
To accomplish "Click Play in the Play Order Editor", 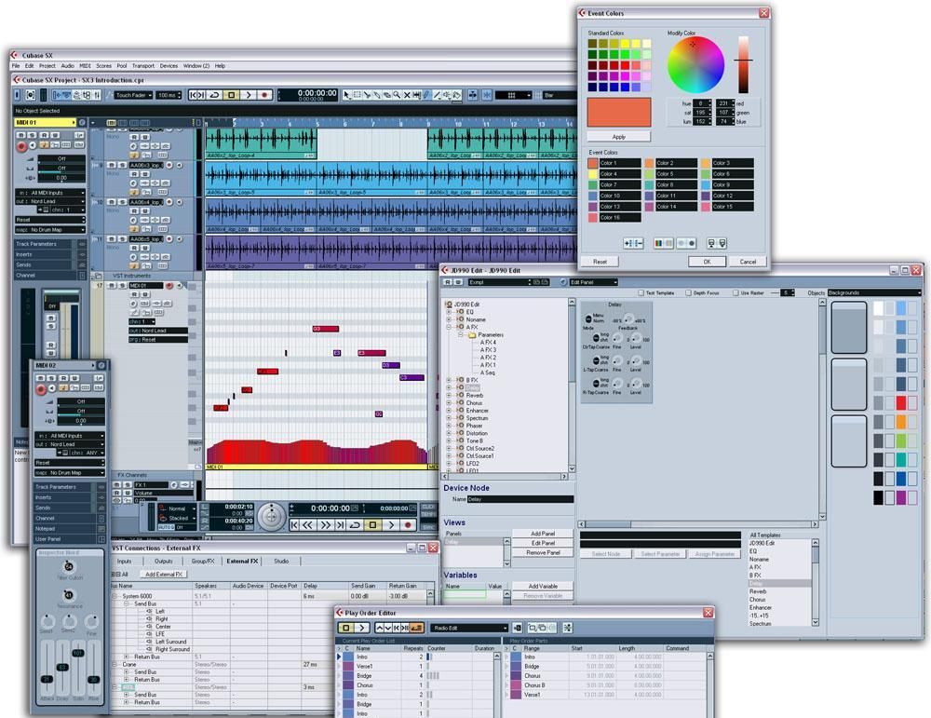I will (361, 628).
